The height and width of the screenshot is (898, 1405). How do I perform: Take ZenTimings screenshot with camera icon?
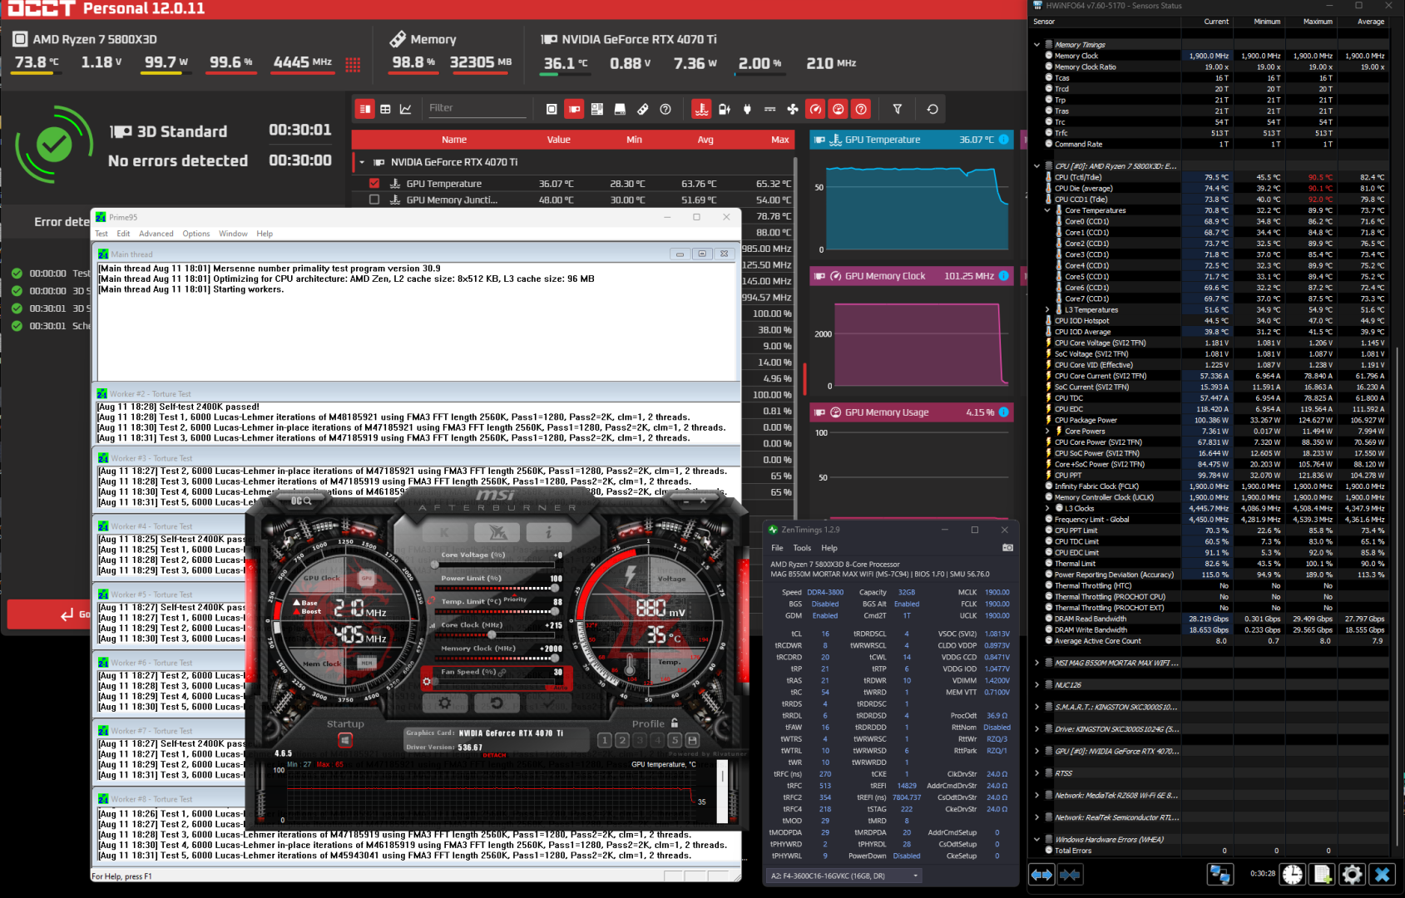click(1007, 548)
